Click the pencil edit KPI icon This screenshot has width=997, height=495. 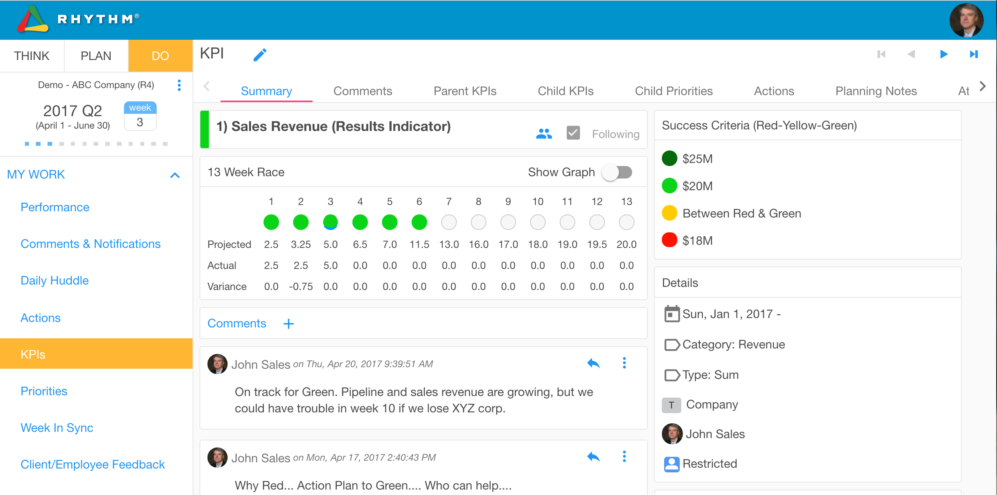tap(260, 55)
